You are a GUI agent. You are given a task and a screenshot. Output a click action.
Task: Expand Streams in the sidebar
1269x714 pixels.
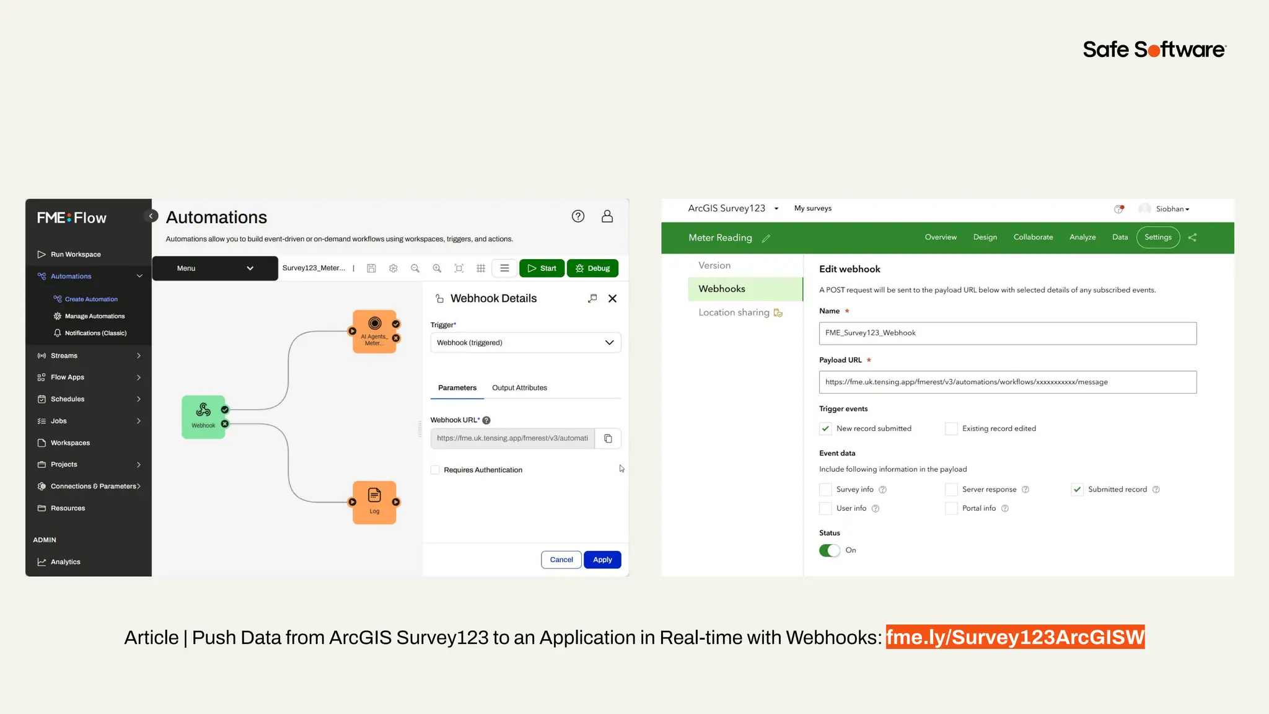tap(139, 356)
